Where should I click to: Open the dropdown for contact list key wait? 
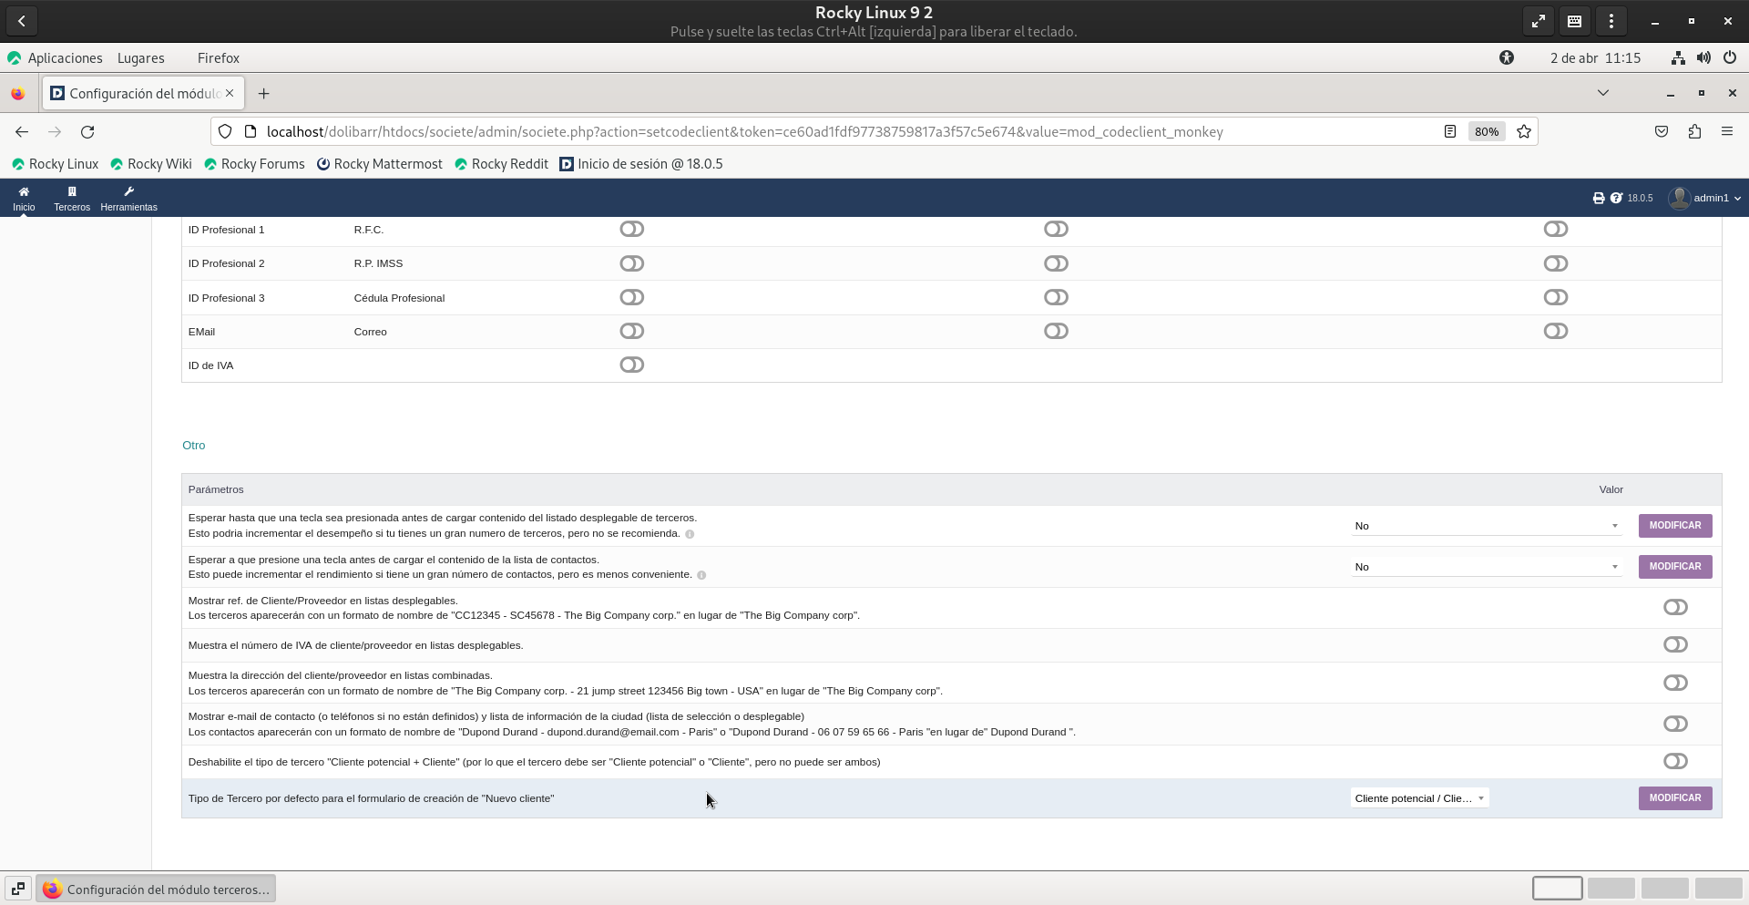pyautogui.click(x=1486, y=567)
